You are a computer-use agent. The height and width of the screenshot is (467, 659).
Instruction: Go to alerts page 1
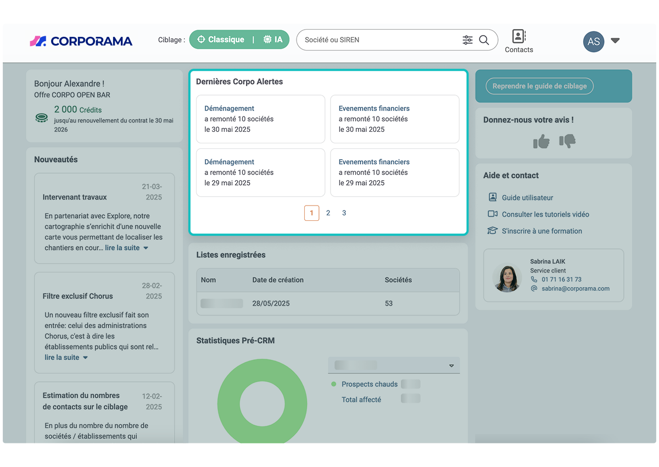click(x=312, y=213)
